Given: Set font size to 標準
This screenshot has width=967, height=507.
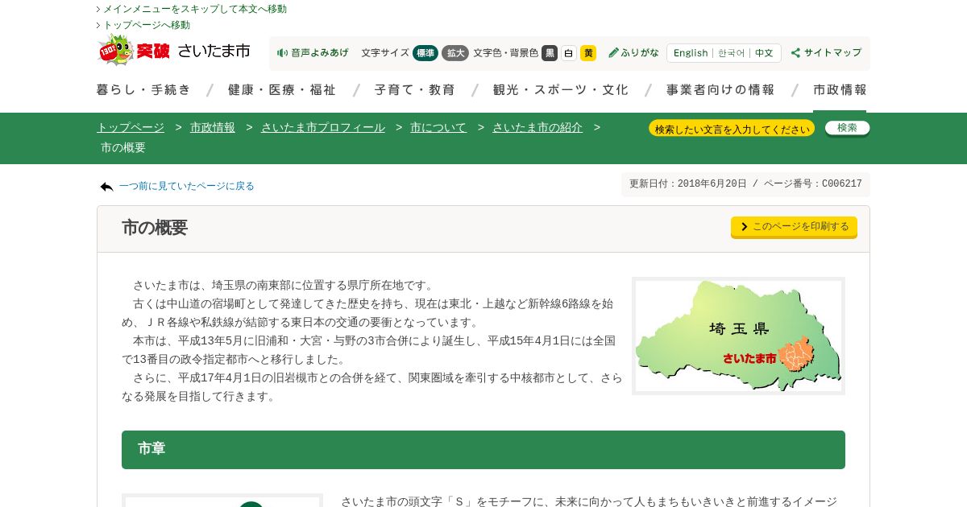Looking at the screenshot, I should point(425,53).
